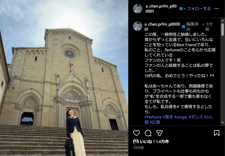Image resolution: width=225 pixels, height=156 pixels.
Task: Open header username a_chan.prfm_p000001
Action: pyautogui.click(x=161, y=9)
